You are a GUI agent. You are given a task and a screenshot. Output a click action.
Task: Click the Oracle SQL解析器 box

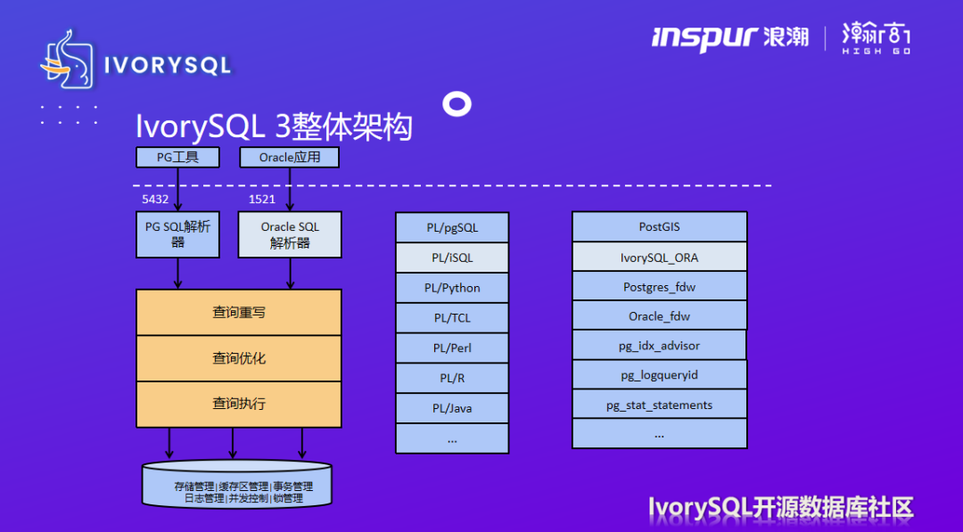[x=289, y=233]
